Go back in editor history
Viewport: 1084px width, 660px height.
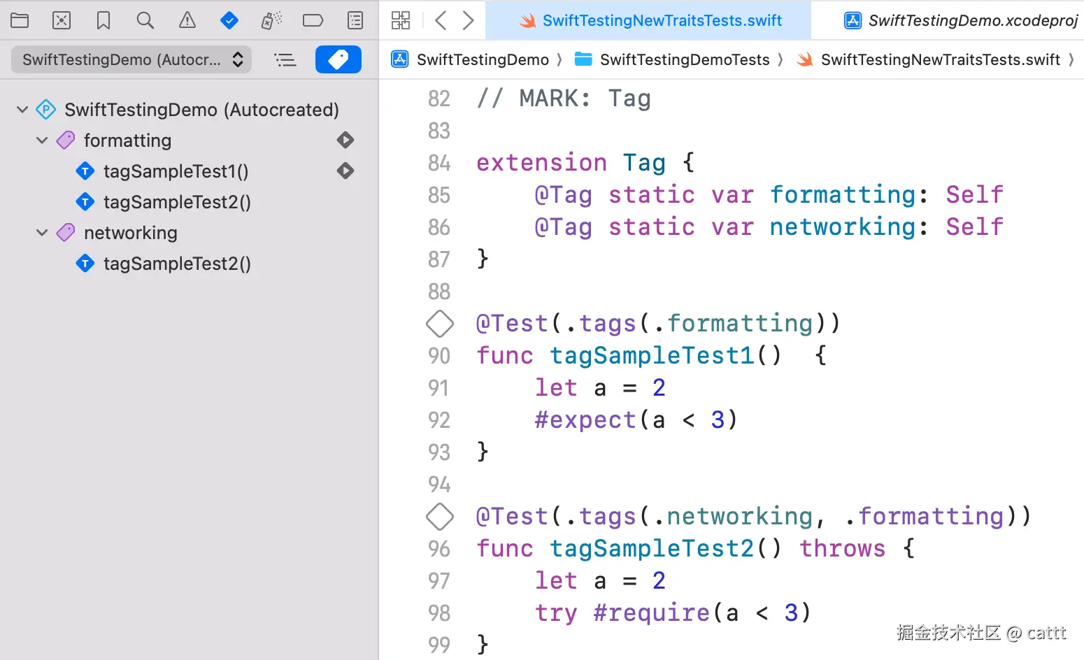pos(441,20)
